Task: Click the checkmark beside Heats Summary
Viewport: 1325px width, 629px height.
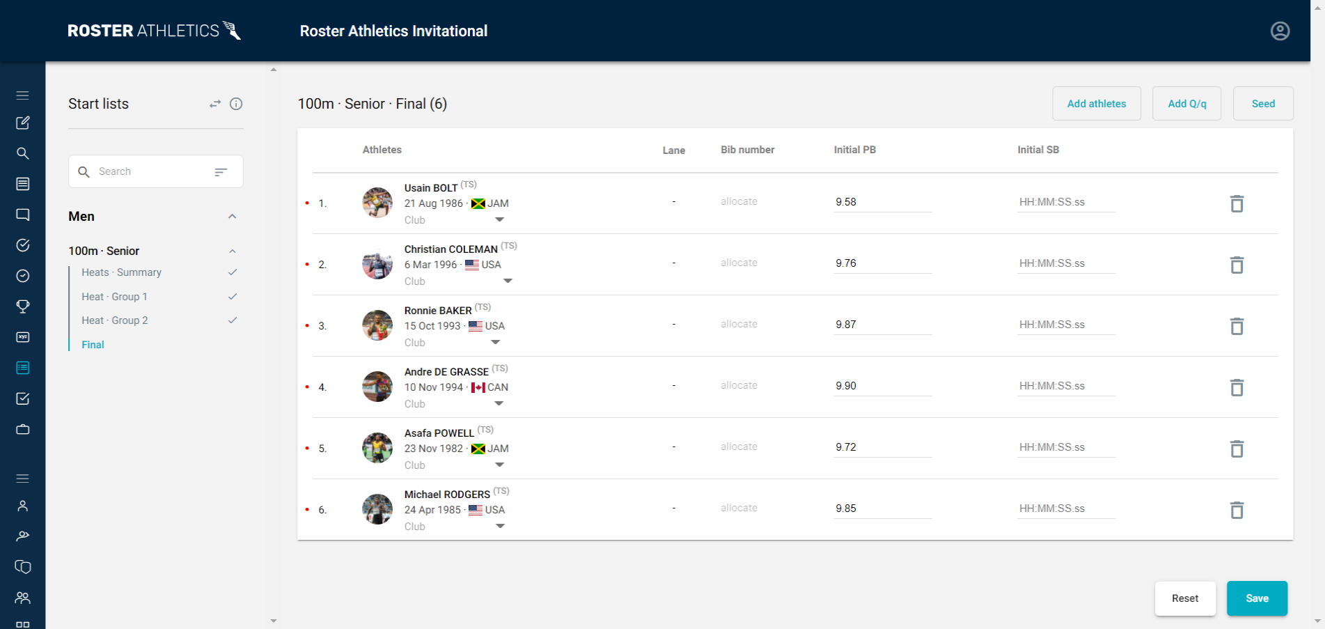Action: (233, 272)
